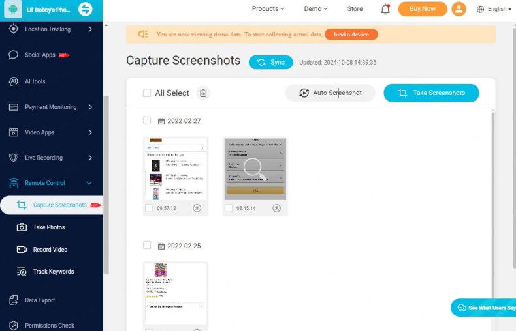Collapse the Remote Control section
The width and height of the screenshot is (516, 331).
[89, 183]
